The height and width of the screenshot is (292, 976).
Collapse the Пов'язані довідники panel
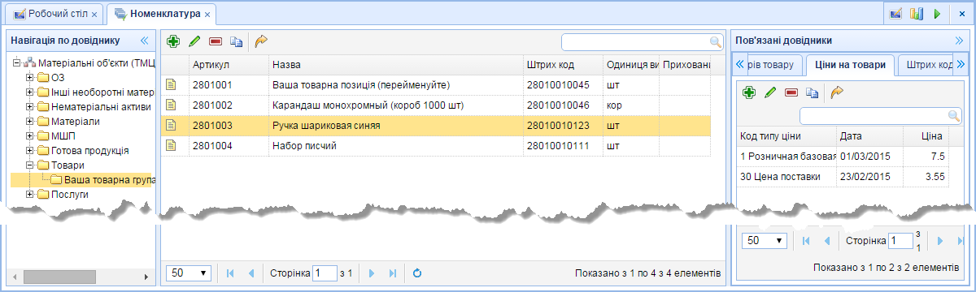(x=958, y=40)
